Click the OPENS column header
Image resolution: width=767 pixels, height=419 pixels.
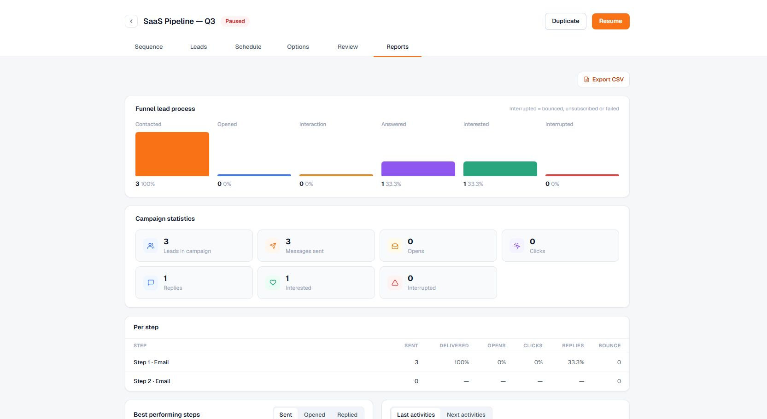click(x=497, y=345)
